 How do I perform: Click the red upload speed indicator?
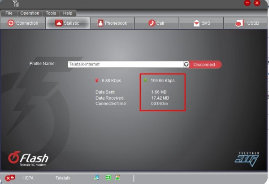97,80
